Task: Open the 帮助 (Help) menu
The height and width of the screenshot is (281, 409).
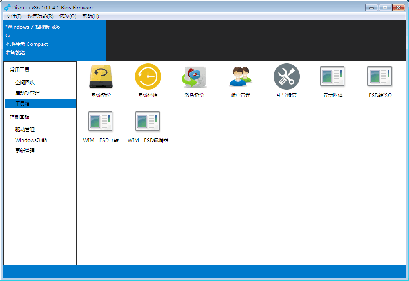Action: (x=90, y=16)
